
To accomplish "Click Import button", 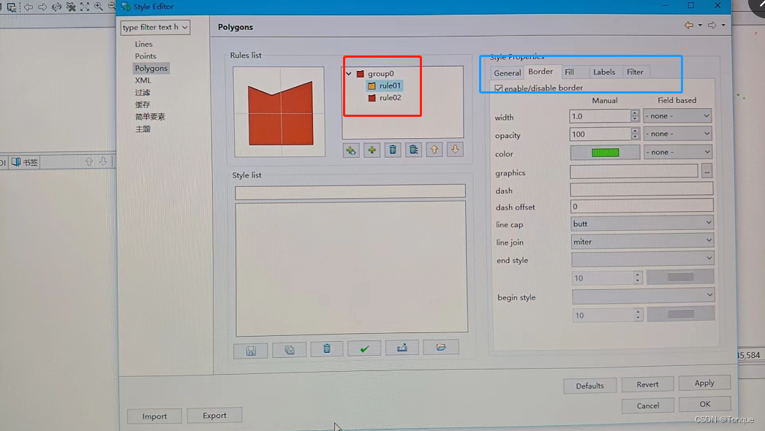I will click(x=154, y=416).
